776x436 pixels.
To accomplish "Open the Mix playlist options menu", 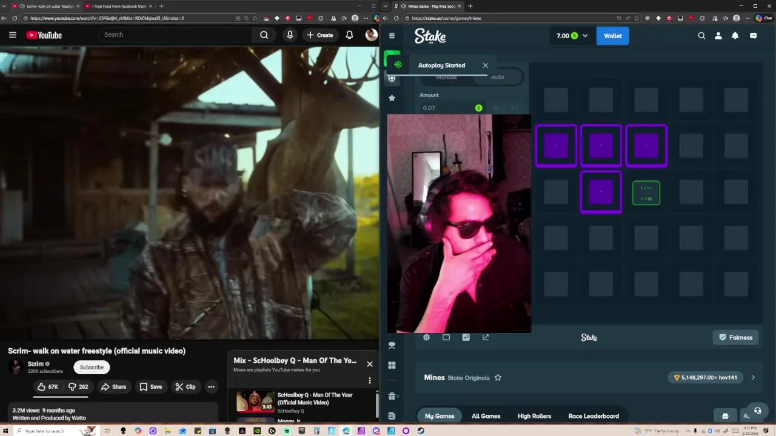I will click(x=369, y=380).
